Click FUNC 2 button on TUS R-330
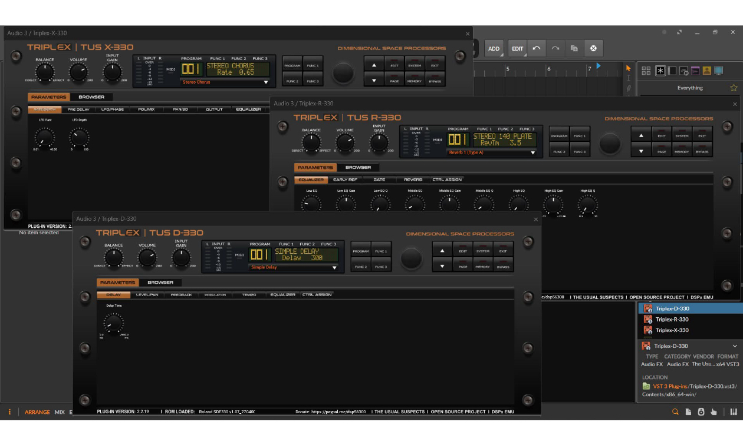The width and height of the screenshot is (743, 445). click(x=559, y=150)
